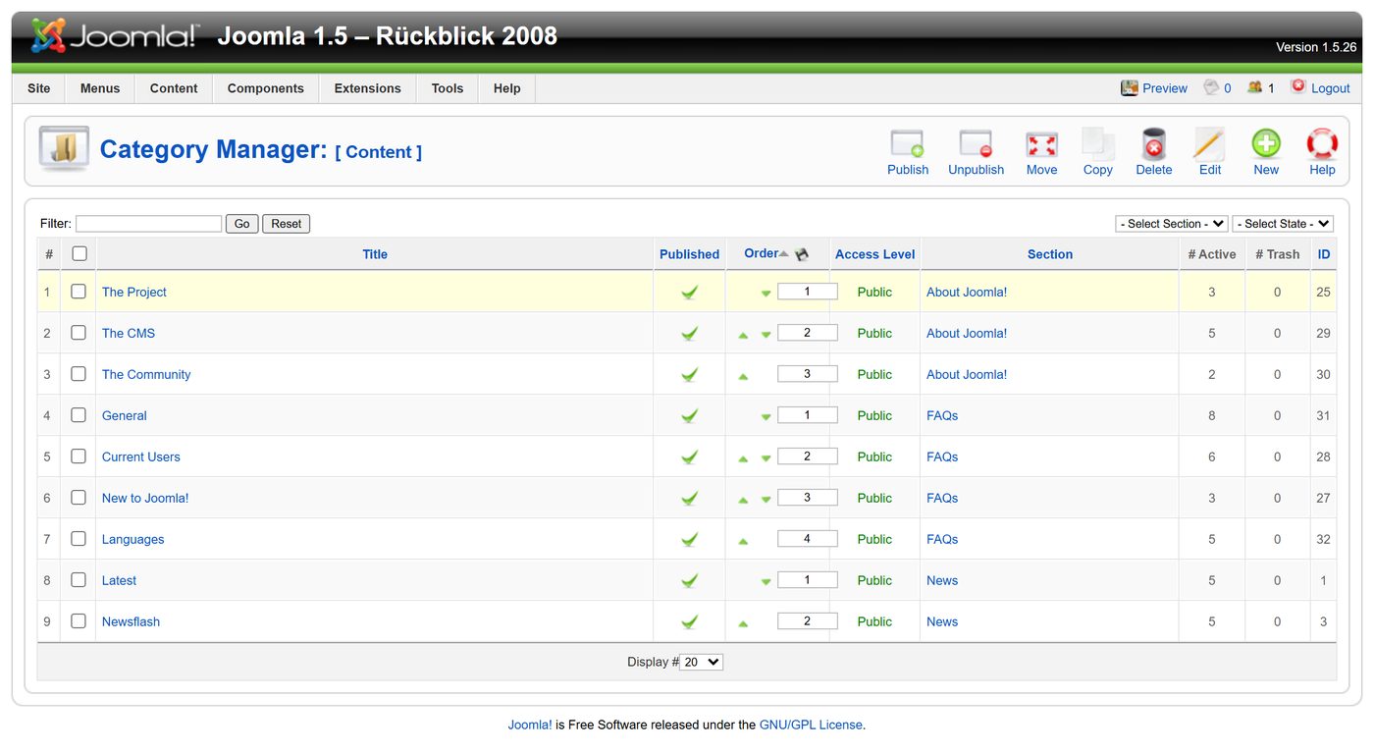Unpublish The Community via its checkmark
The width and height of the screenshot is (1374, 752).
point(690,375)
